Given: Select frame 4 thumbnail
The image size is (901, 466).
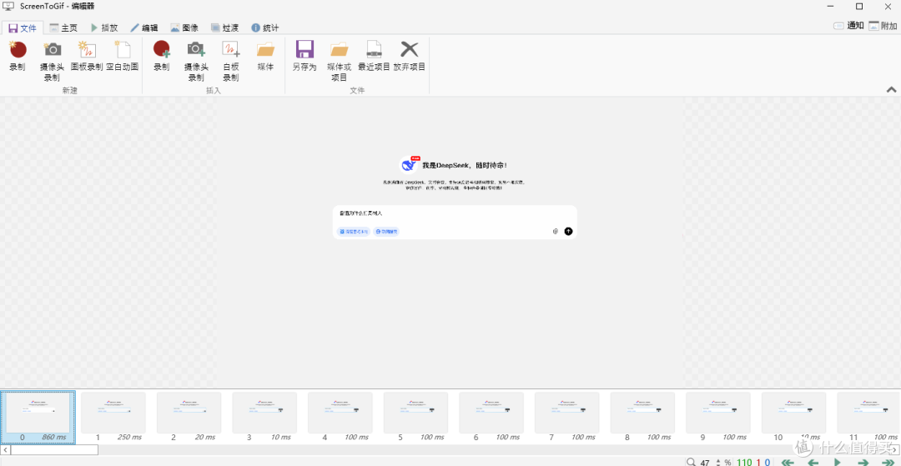Looking at the screenshot, I should [x=340, y=417].
